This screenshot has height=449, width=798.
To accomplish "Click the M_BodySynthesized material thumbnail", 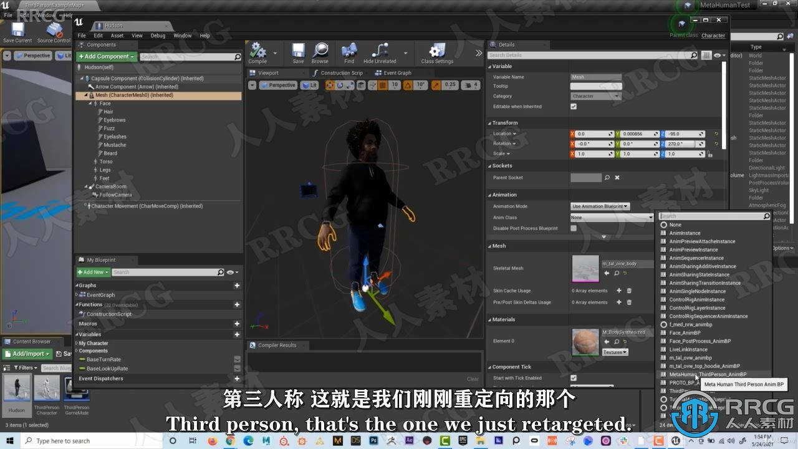I will pos(585,341).
